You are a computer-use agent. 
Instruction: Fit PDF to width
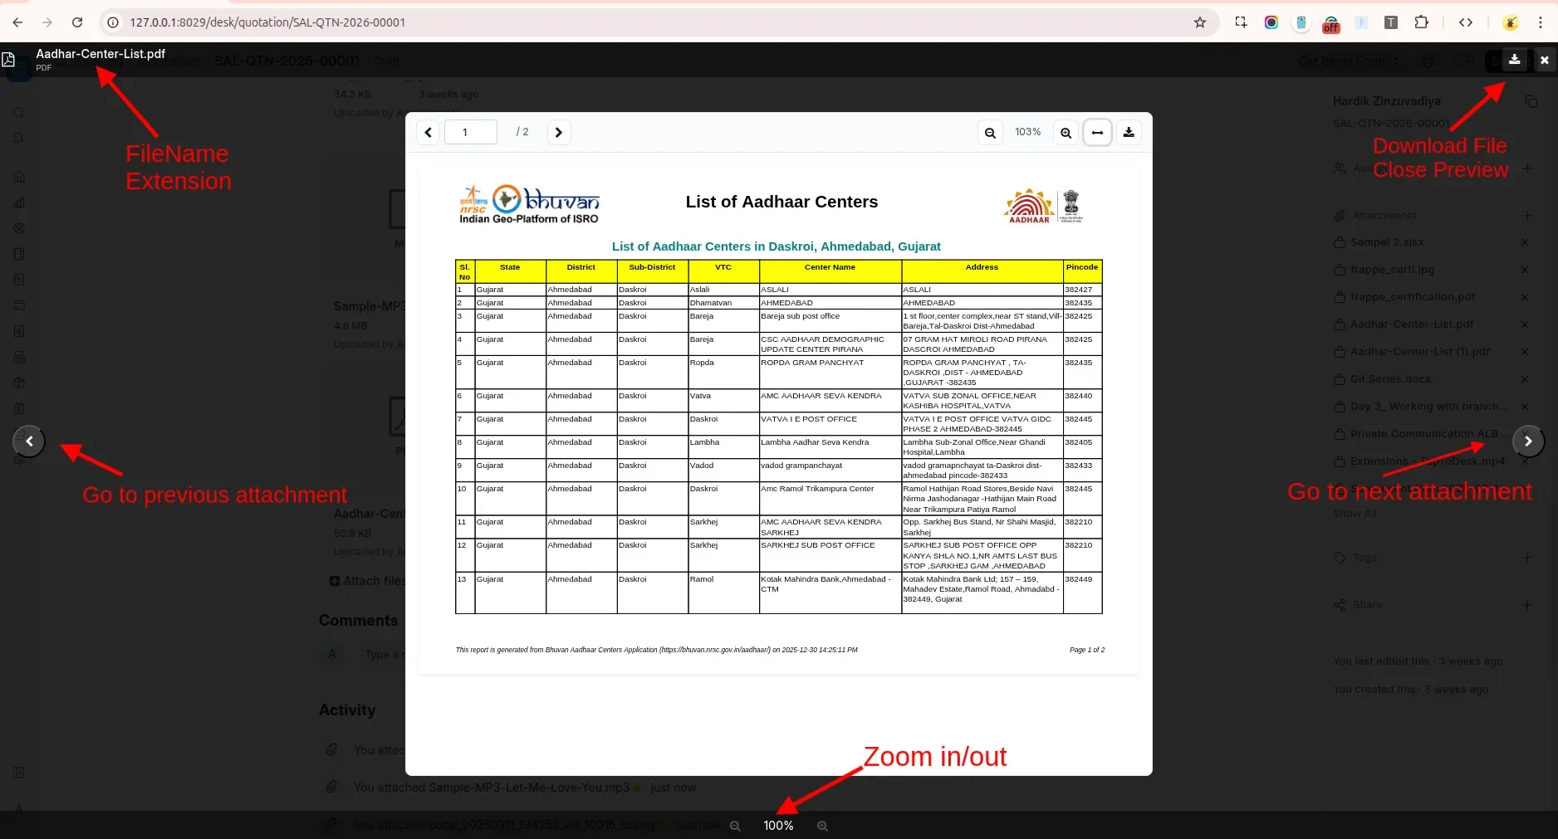1097,133
